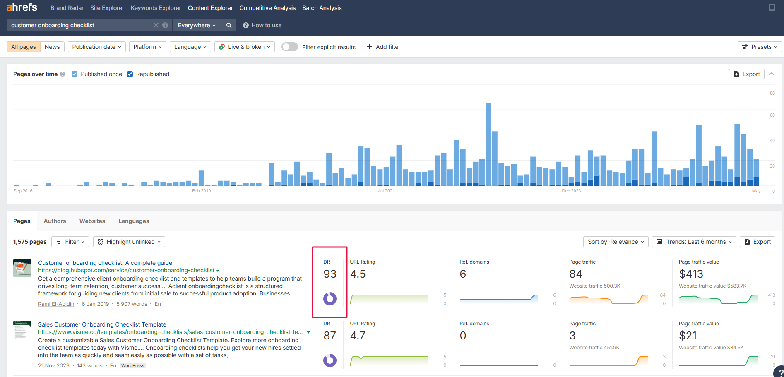The height and width of the screenshot is (377, 784).
Task: Click HubSpot Ref. domains value 6
Action: 463,274
